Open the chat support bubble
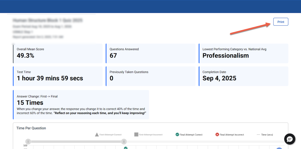 289,139
